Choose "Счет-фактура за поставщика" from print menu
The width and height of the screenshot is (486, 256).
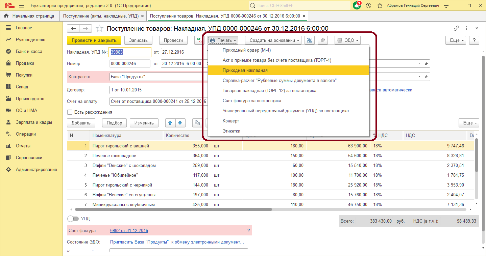[x=252, y=101]
